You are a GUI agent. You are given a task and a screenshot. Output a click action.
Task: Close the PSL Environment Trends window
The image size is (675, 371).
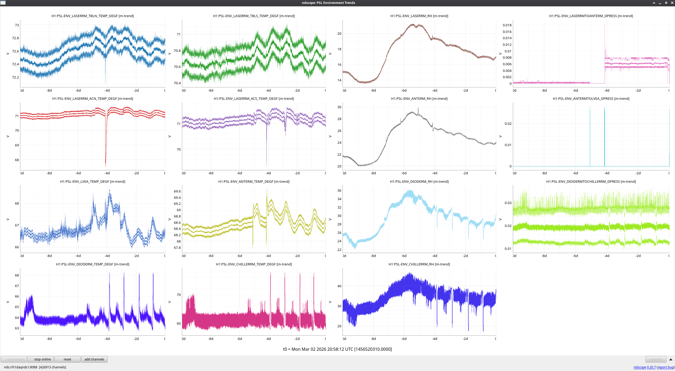[x=672, y=3]
